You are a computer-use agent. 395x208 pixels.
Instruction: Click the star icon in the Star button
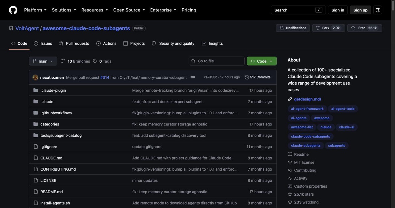[353, 28]
